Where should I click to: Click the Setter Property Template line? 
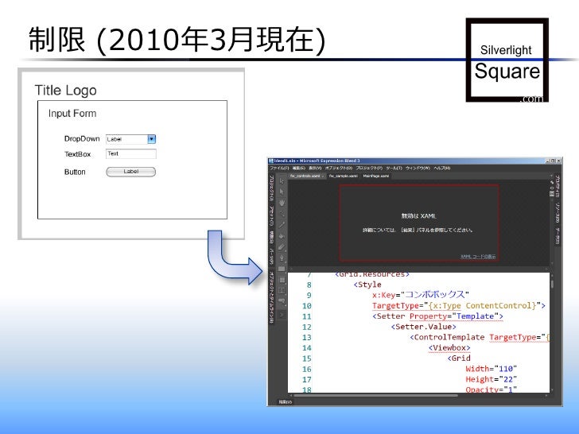click(x=437, y=316)
